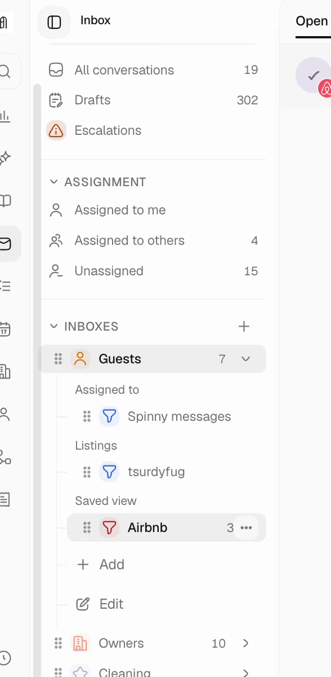Click the Inbox title text

click(95, 20)
